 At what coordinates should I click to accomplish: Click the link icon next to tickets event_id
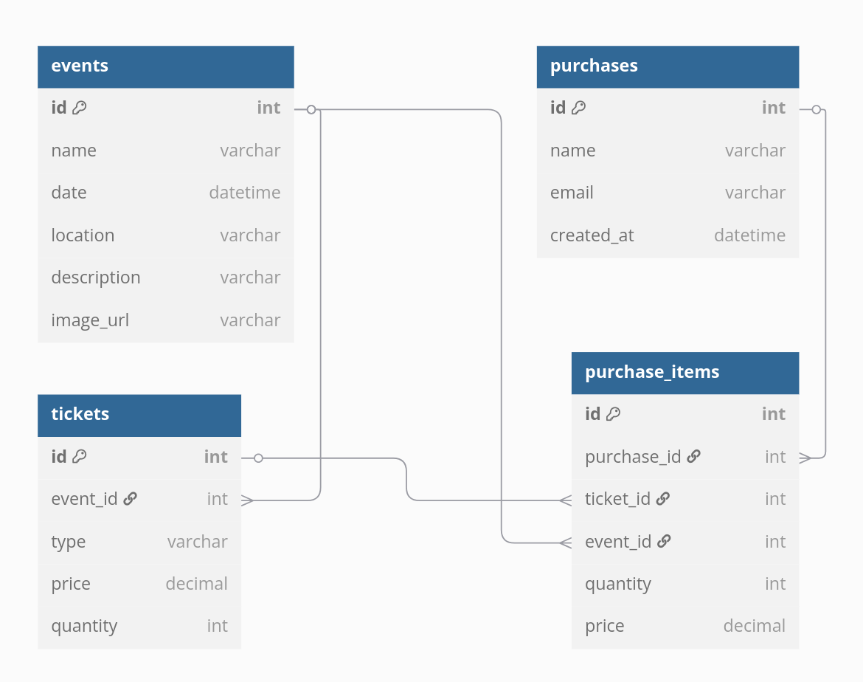(x=131, y=499)
